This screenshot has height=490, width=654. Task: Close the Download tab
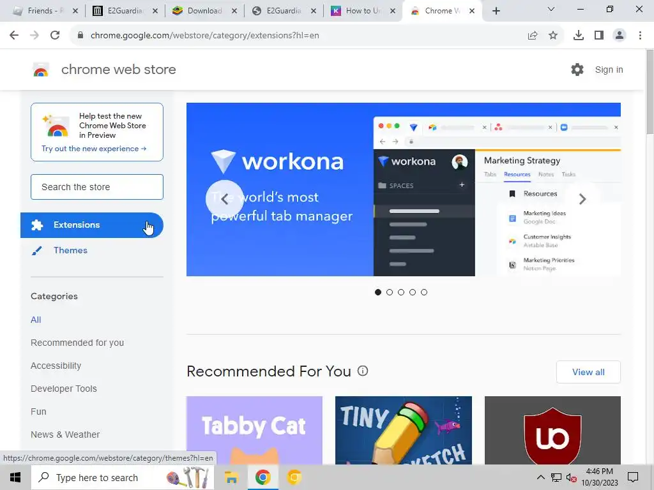tap(234, 11)
